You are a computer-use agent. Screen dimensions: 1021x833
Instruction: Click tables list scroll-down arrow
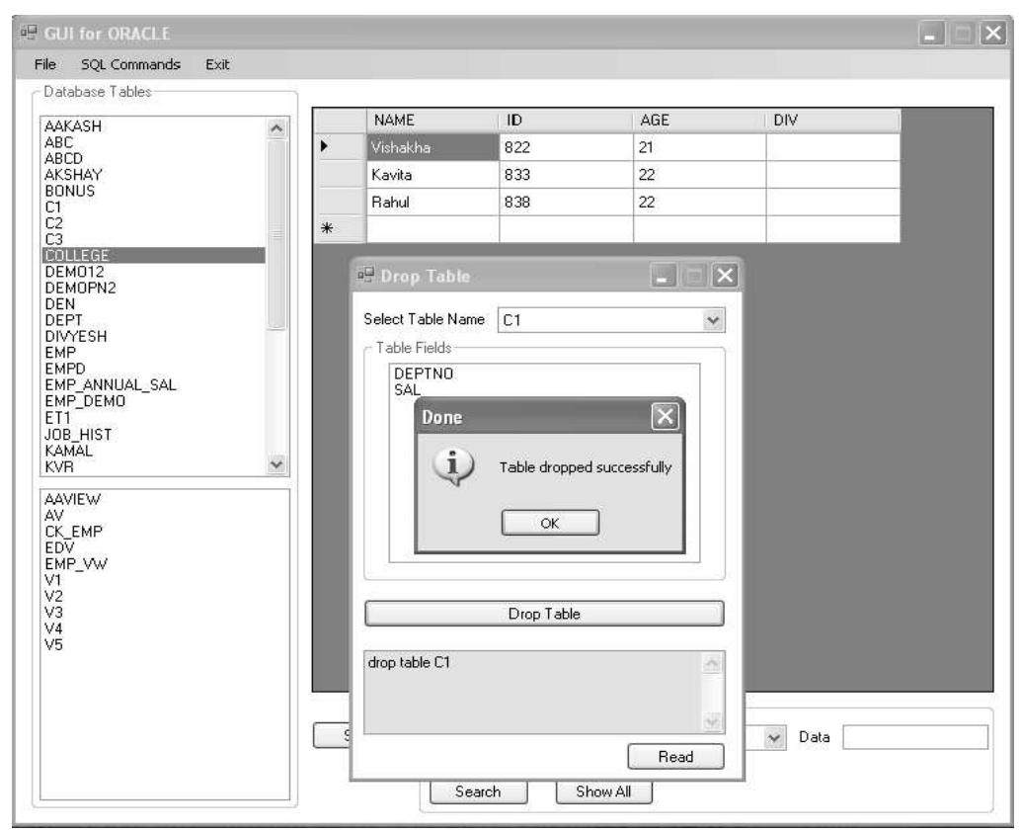point(276,464)
